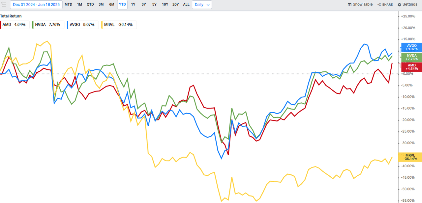Viewport: 422px width, 203px height.
Task: Click the collapse menu icon at top-left
Action: point(3,5)
